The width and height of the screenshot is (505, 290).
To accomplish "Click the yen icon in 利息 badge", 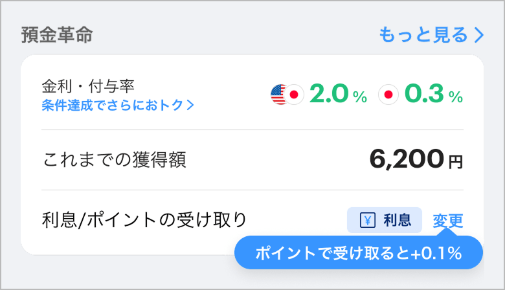I will pyautogui.click(x=368, y=221).
